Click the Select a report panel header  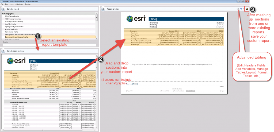pos(50,9)
